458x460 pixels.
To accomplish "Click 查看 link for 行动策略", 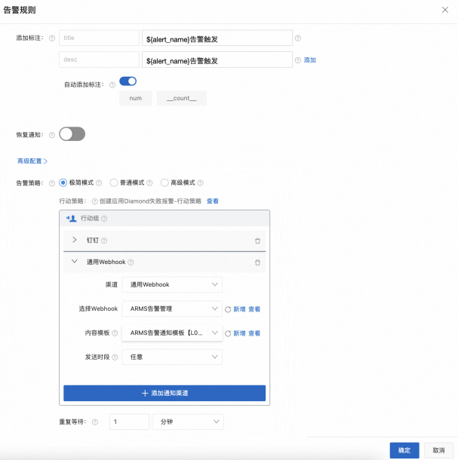I will (213, 201).
